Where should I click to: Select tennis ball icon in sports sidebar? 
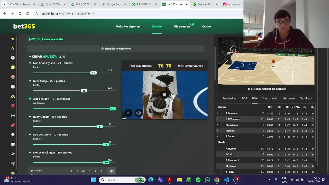(13, 67)
